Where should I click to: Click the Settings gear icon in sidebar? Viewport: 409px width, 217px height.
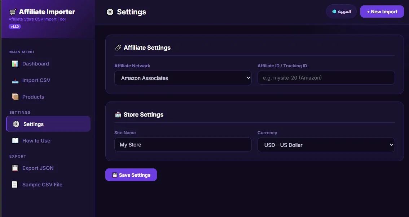click(16, 124)
